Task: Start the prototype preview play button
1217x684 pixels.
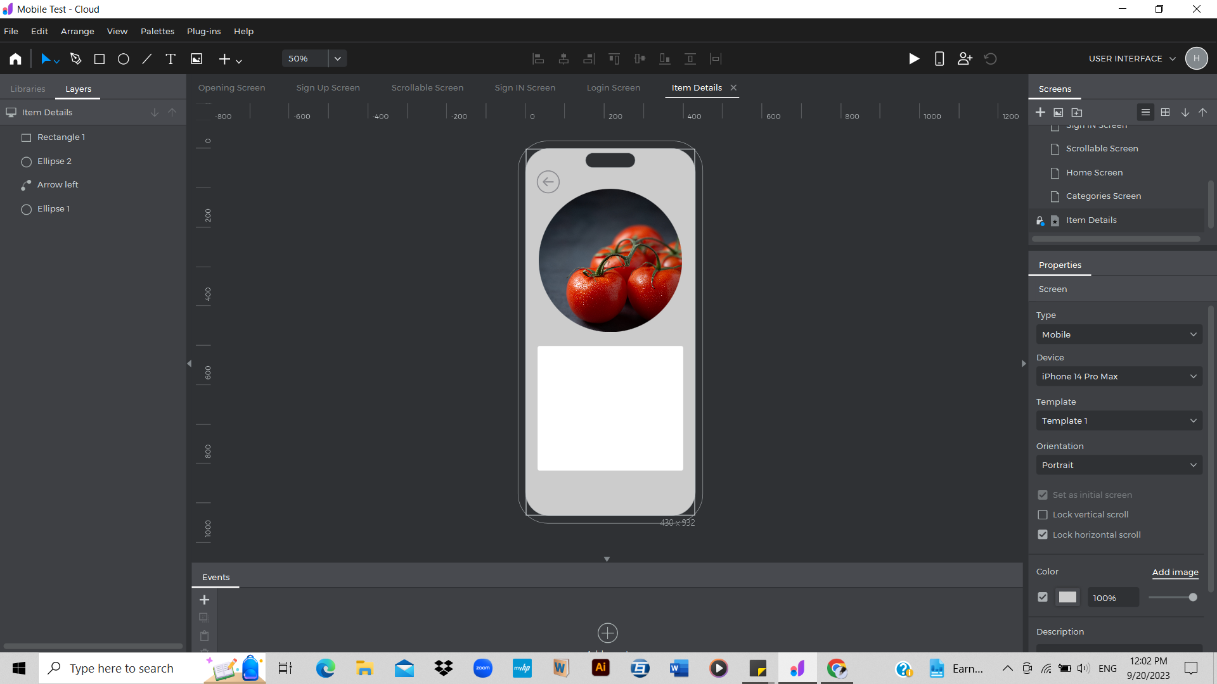Action: pos(914,59)
